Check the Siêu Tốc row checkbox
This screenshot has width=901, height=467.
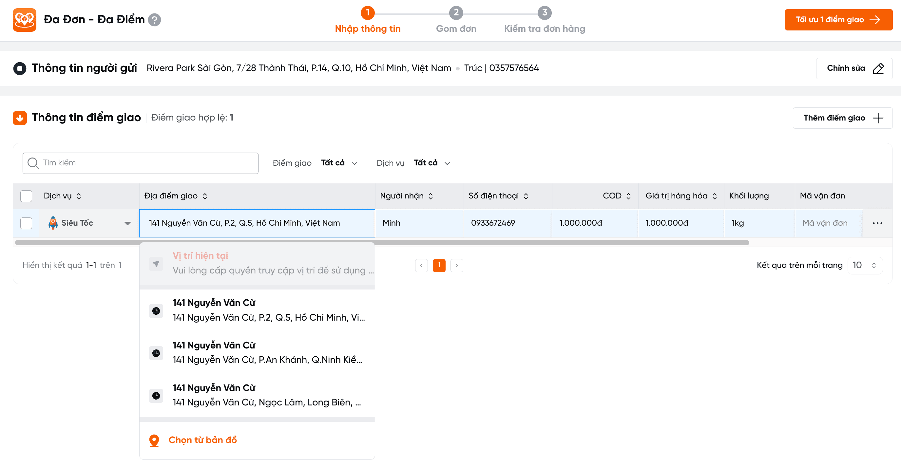26,223
